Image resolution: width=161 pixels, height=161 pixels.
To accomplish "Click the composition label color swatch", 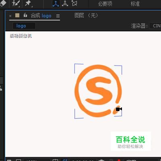I will (17, 15).
